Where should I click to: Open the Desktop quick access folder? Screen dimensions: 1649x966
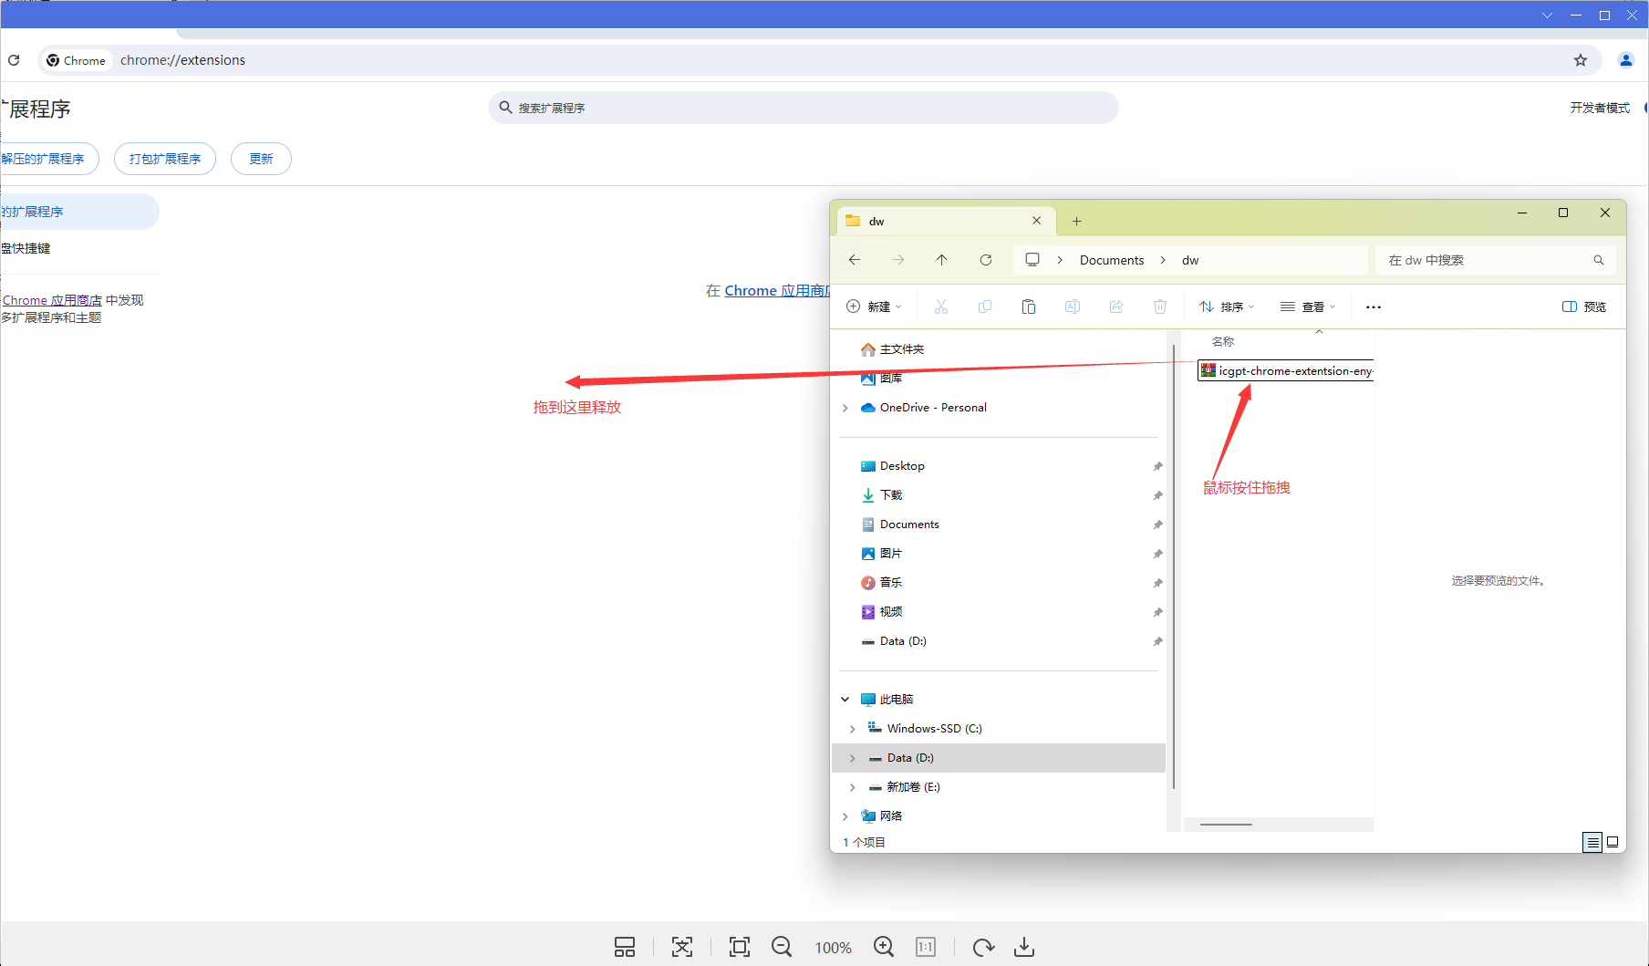pos(893,466)
